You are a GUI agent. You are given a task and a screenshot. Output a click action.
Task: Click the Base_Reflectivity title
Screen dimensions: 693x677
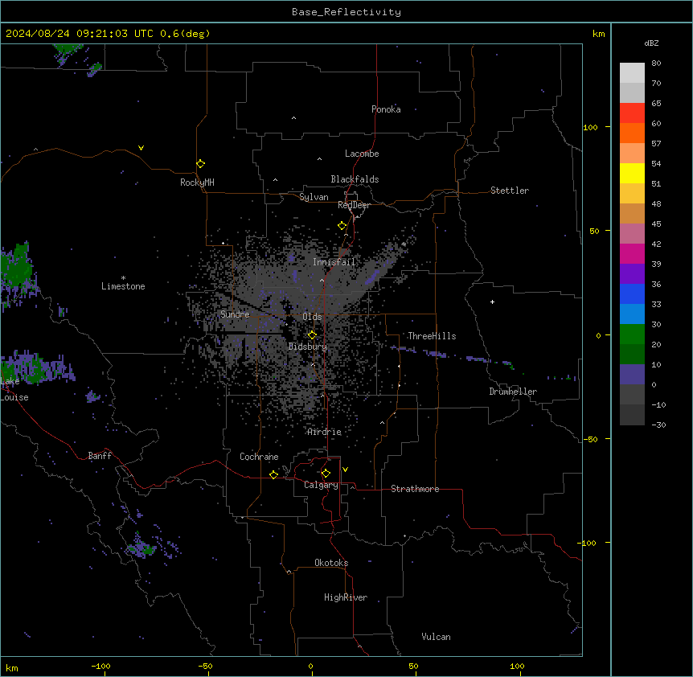coord(346,12)
